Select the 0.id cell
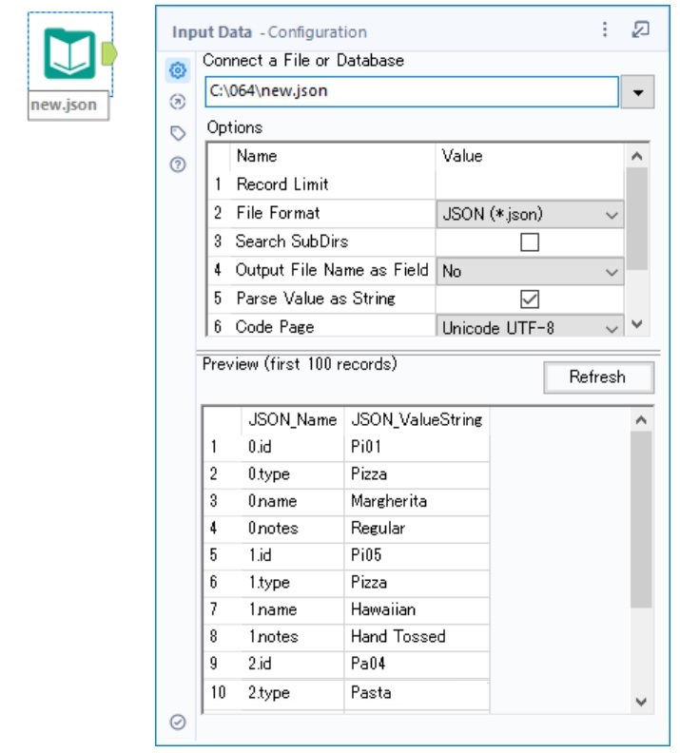This screenshot has height=753, width=680. [293, 447]
